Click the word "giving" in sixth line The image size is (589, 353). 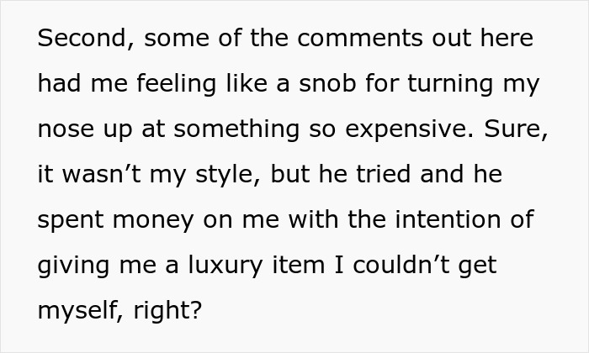pos(73,266)
